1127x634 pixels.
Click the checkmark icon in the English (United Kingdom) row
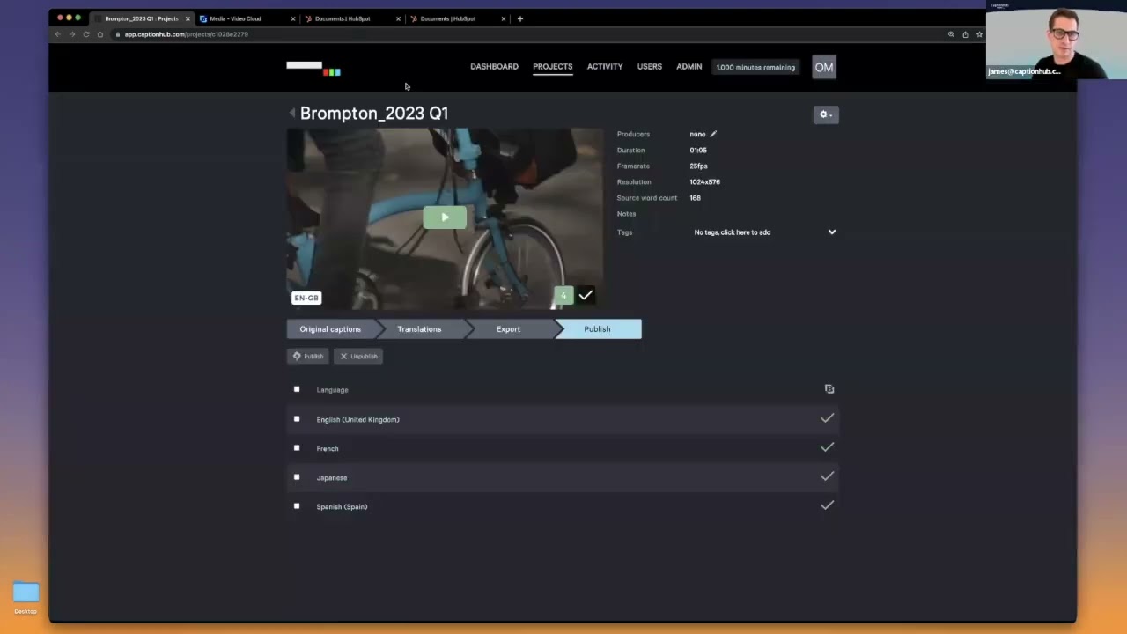pos(827,418)
